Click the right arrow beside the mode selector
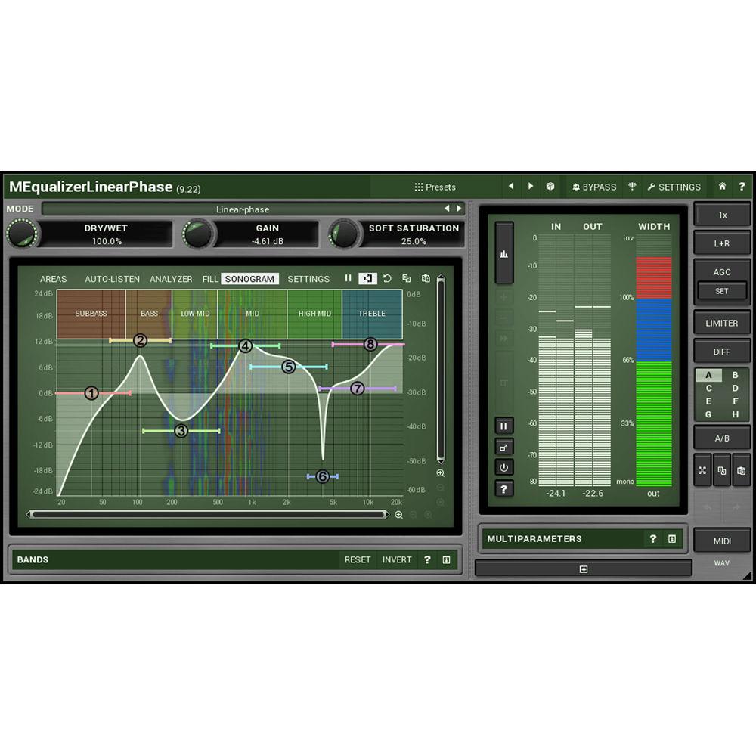 tap(459, 209)
